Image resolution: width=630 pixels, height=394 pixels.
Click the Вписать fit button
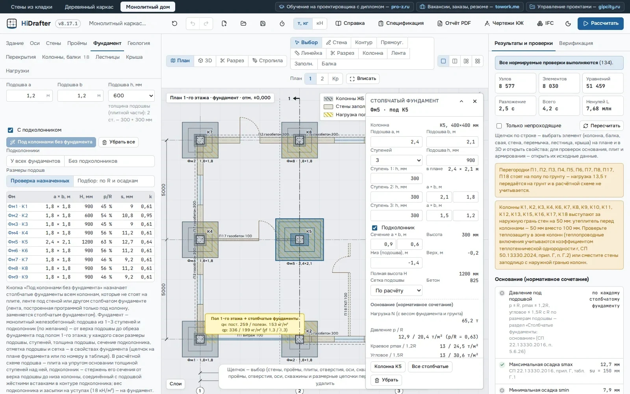tap(363, 79)
